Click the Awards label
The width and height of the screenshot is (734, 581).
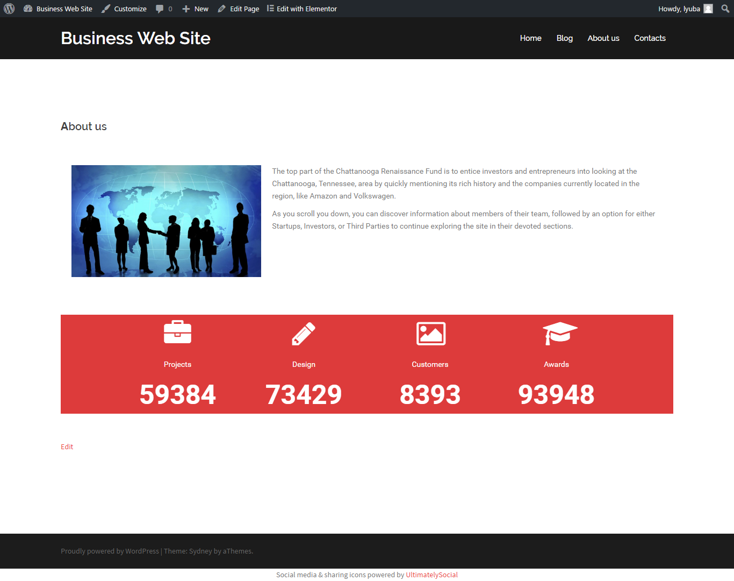tap(556, 364)
